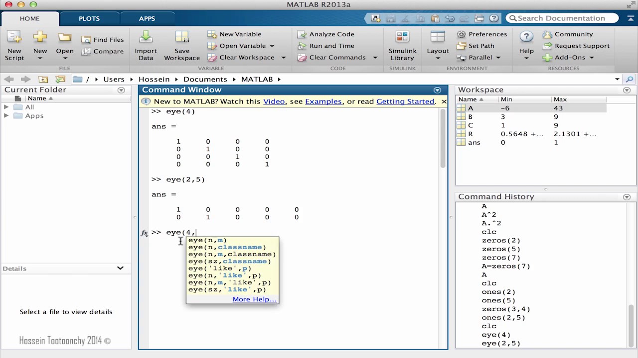This screenshot has height=358, width=638.
Task: Open the Clear Workspace dropdown arrow
Action: click(x=284, y=57)
